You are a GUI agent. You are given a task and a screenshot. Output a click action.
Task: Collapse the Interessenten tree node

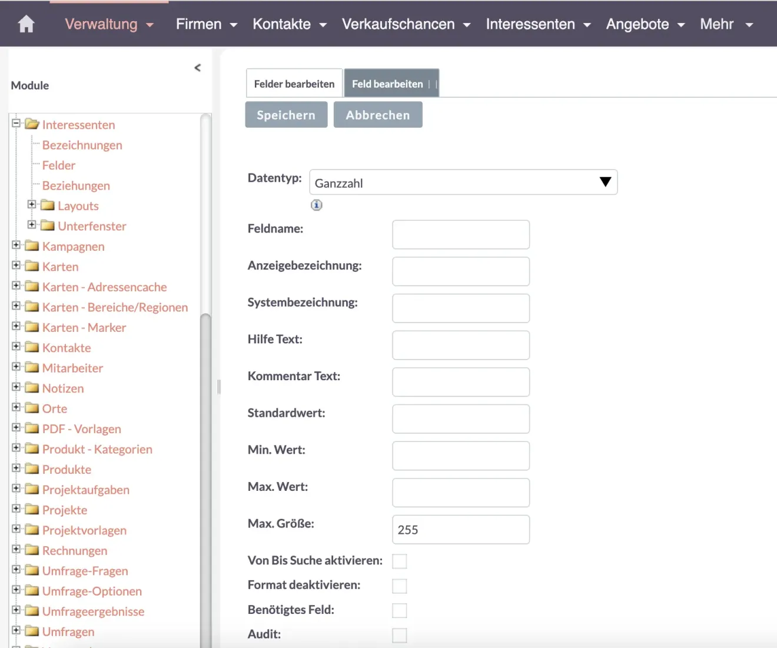(x=16, y=123)
